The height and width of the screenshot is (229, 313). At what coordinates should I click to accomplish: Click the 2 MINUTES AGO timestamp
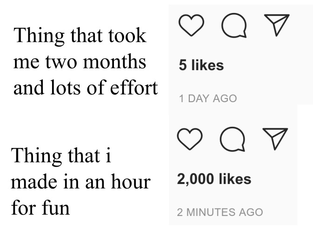pos(220,212)
